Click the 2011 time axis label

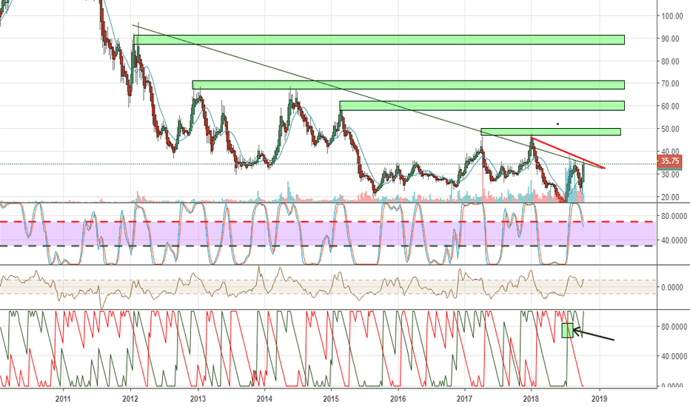pyautogui.click(x=63, y=399)
